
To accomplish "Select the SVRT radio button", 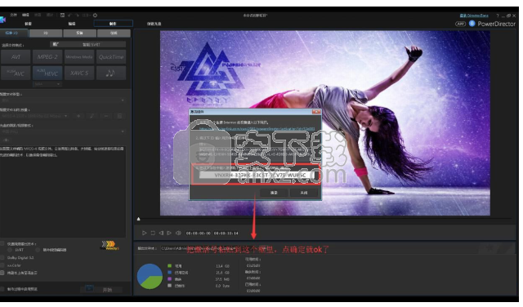I will [x=10, y=250].
